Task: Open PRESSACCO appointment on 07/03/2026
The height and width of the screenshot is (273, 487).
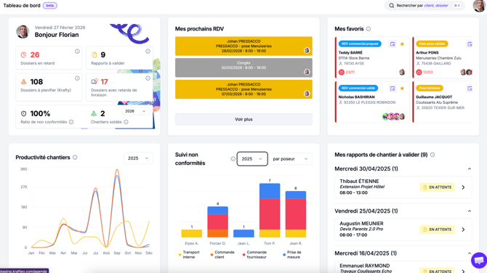Action: 243,89
